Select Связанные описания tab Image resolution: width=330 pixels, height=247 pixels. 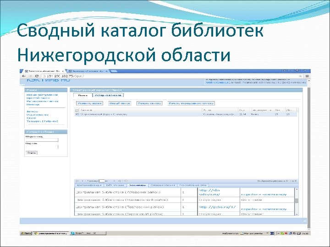pyautogui.click(x=163, y=185)
